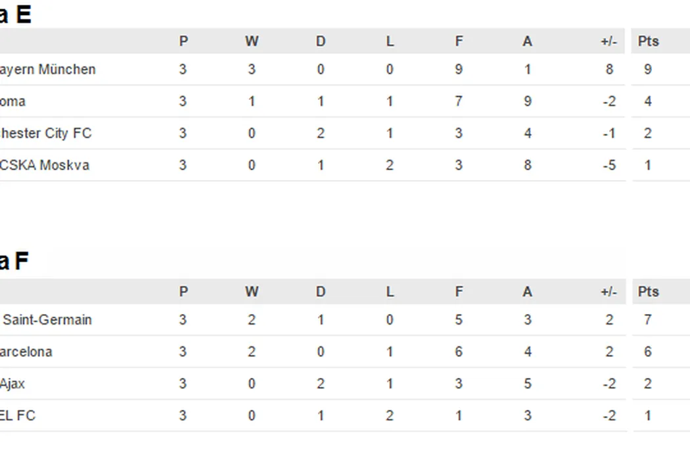This screenshot has height=460, width=690.
Task: Click Pts column header in Group F table
Action: (648, 292)
